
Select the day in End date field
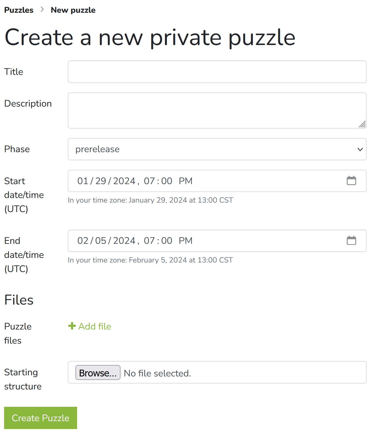click(101, 241)
